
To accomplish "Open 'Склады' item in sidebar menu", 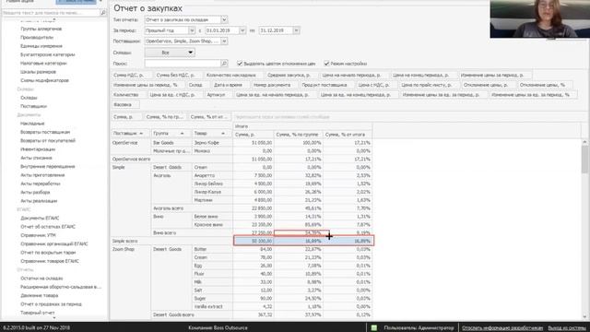I will 29,98.
